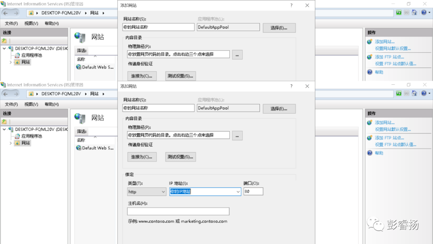Open 帮助(H) menu in lower window

click(52, 104)
